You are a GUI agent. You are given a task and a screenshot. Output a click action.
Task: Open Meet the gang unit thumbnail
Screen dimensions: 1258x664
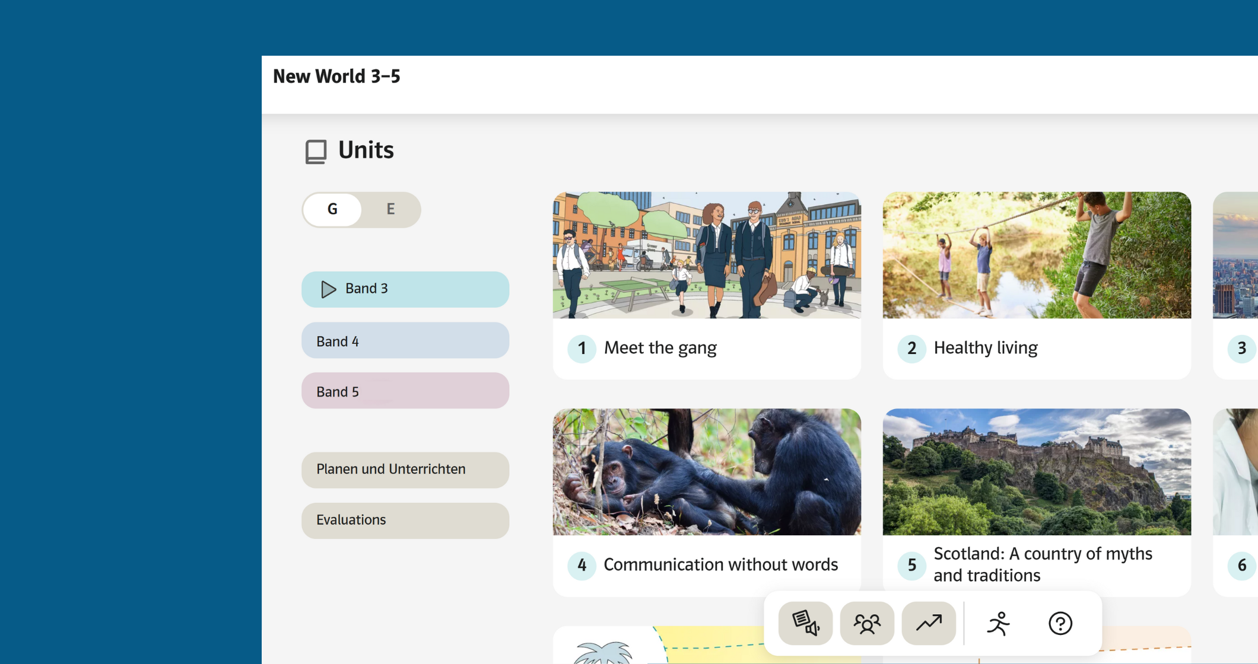click(x=707, y=255)
